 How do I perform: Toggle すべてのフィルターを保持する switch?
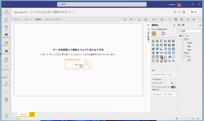coord(173,87)
